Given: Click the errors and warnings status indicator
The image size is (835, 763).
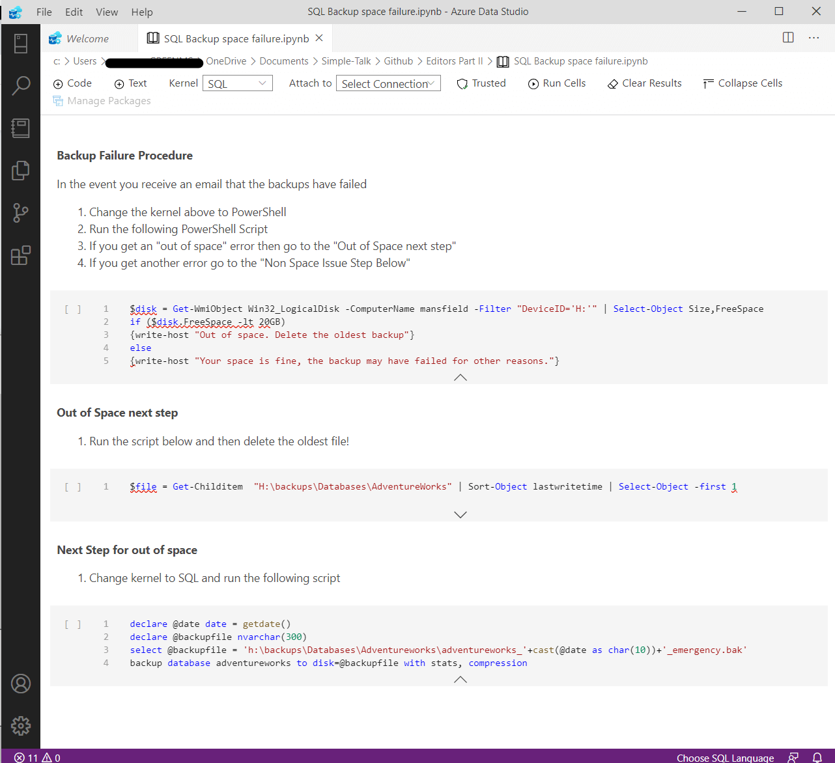Looking at the screenshot, I should click(37, 757).
